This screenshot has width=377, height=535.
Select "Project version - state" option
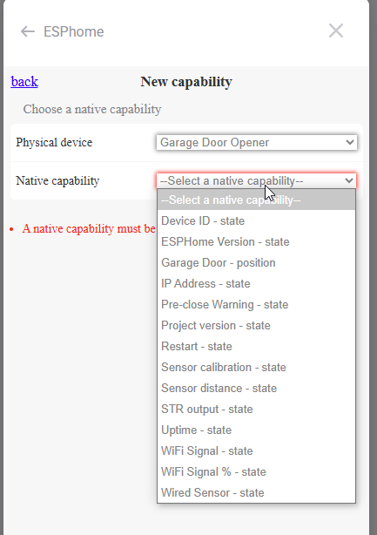256,325
